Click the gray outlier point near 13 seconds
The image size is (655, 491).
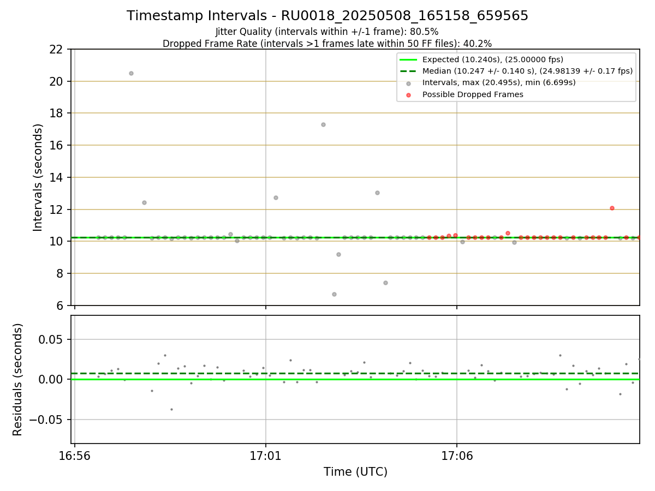[x=377, y=193]
